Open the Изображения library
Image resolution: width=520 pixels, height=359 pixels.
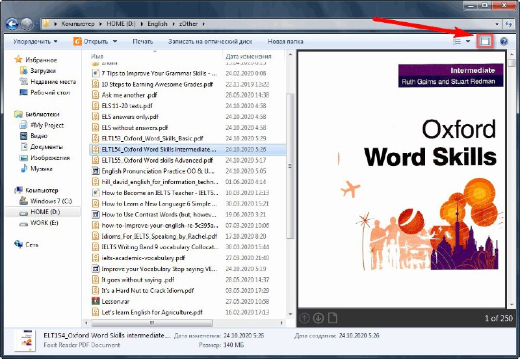coord(45,157)
